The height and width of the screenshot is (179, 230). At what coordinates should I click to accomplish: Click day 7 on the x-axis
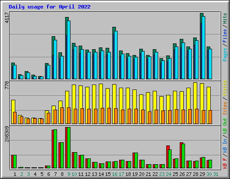pyautogui.click(x=55, y=174)
